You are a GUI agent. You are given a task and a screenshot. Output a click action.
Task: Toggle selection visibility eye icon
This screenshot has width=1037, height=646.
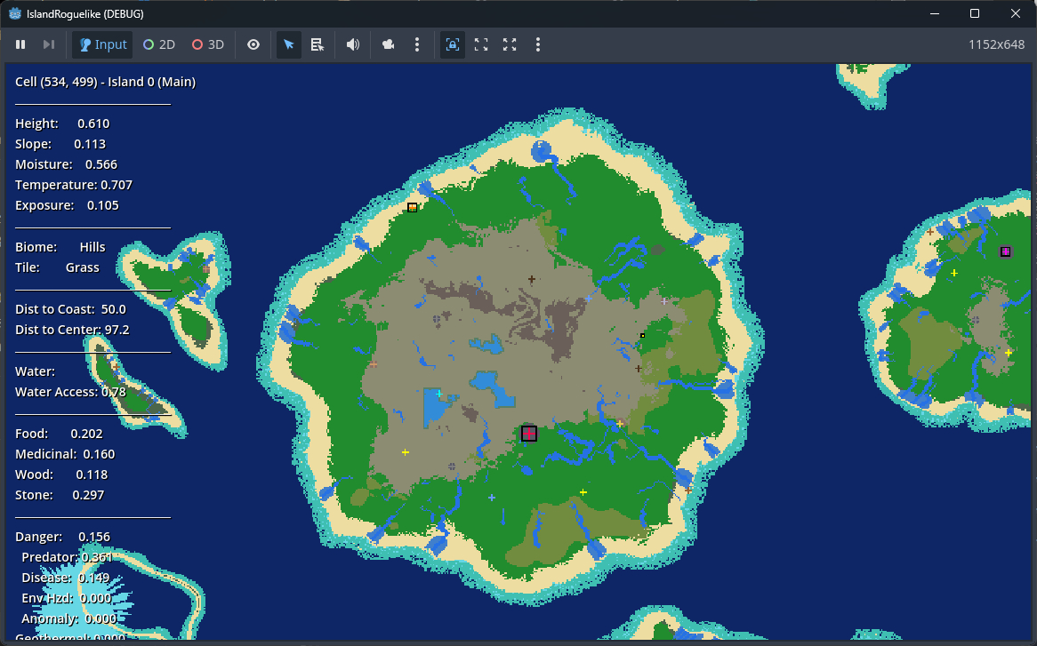pyautogui.click(x=253, y=44)
